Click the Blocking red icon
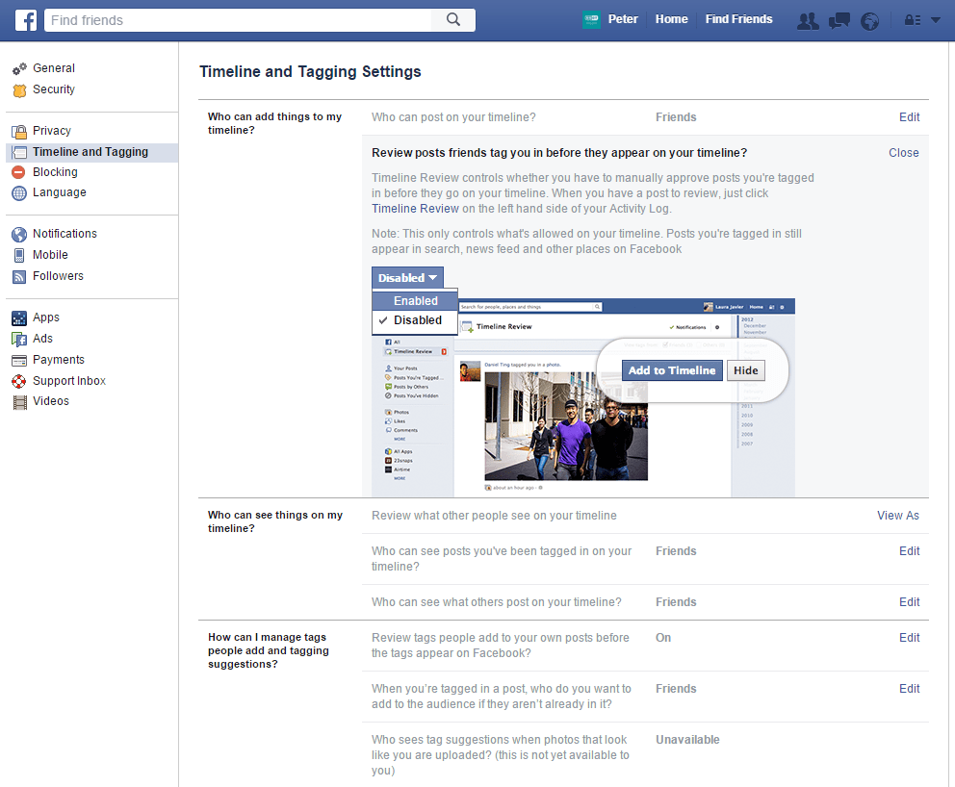Screen dimensions: 955x787 click(19, 172)
